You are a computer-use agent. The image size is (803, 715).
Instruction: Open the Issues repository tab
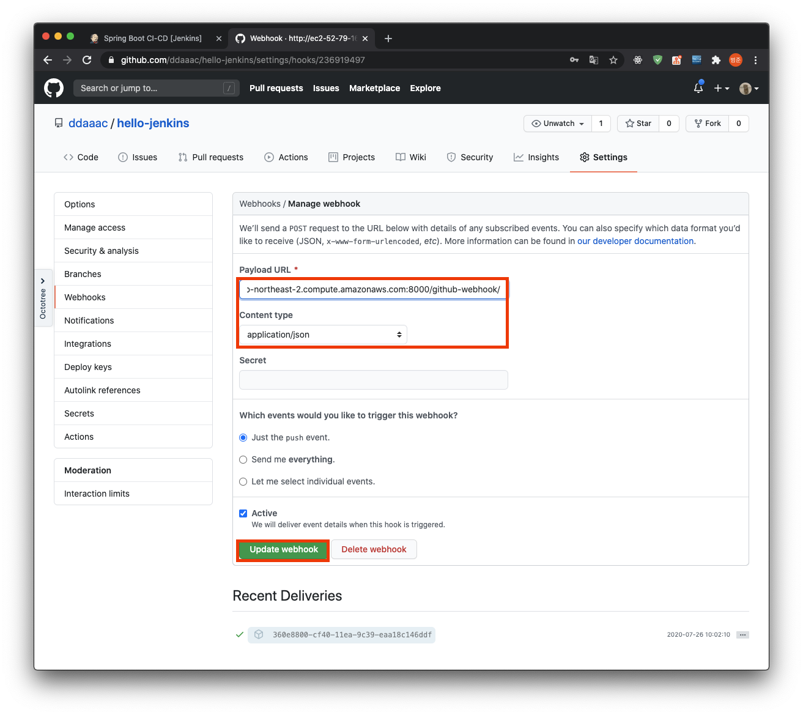(x=138, y=157)
